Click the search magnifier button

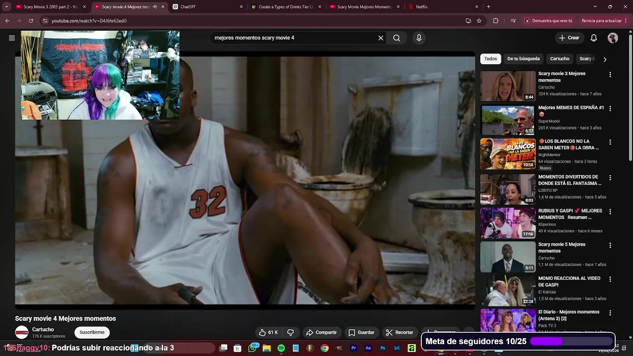[397, 38]
